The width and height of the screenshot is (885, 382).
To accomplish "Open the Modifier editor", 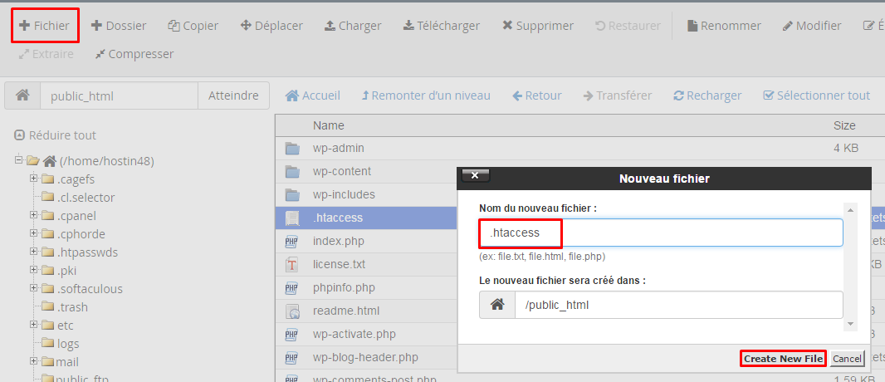I will point(812,26).
